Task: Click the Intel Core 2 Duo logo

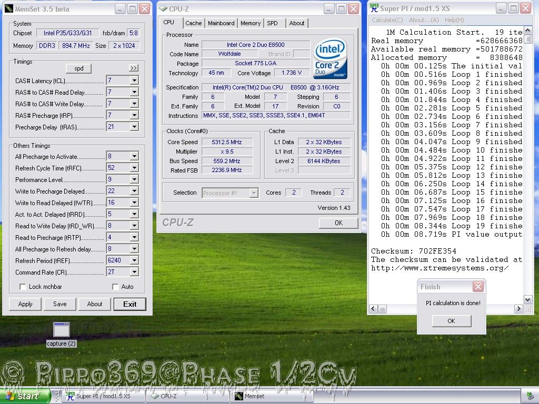Action: tap(331, 58)
